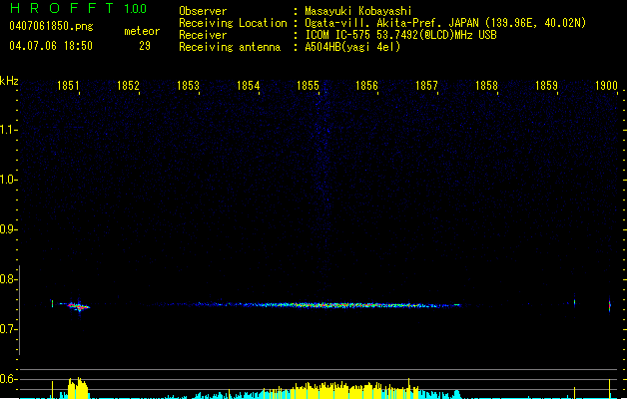
Task: Click the 1859 time axis label
Action: (547, 85)
